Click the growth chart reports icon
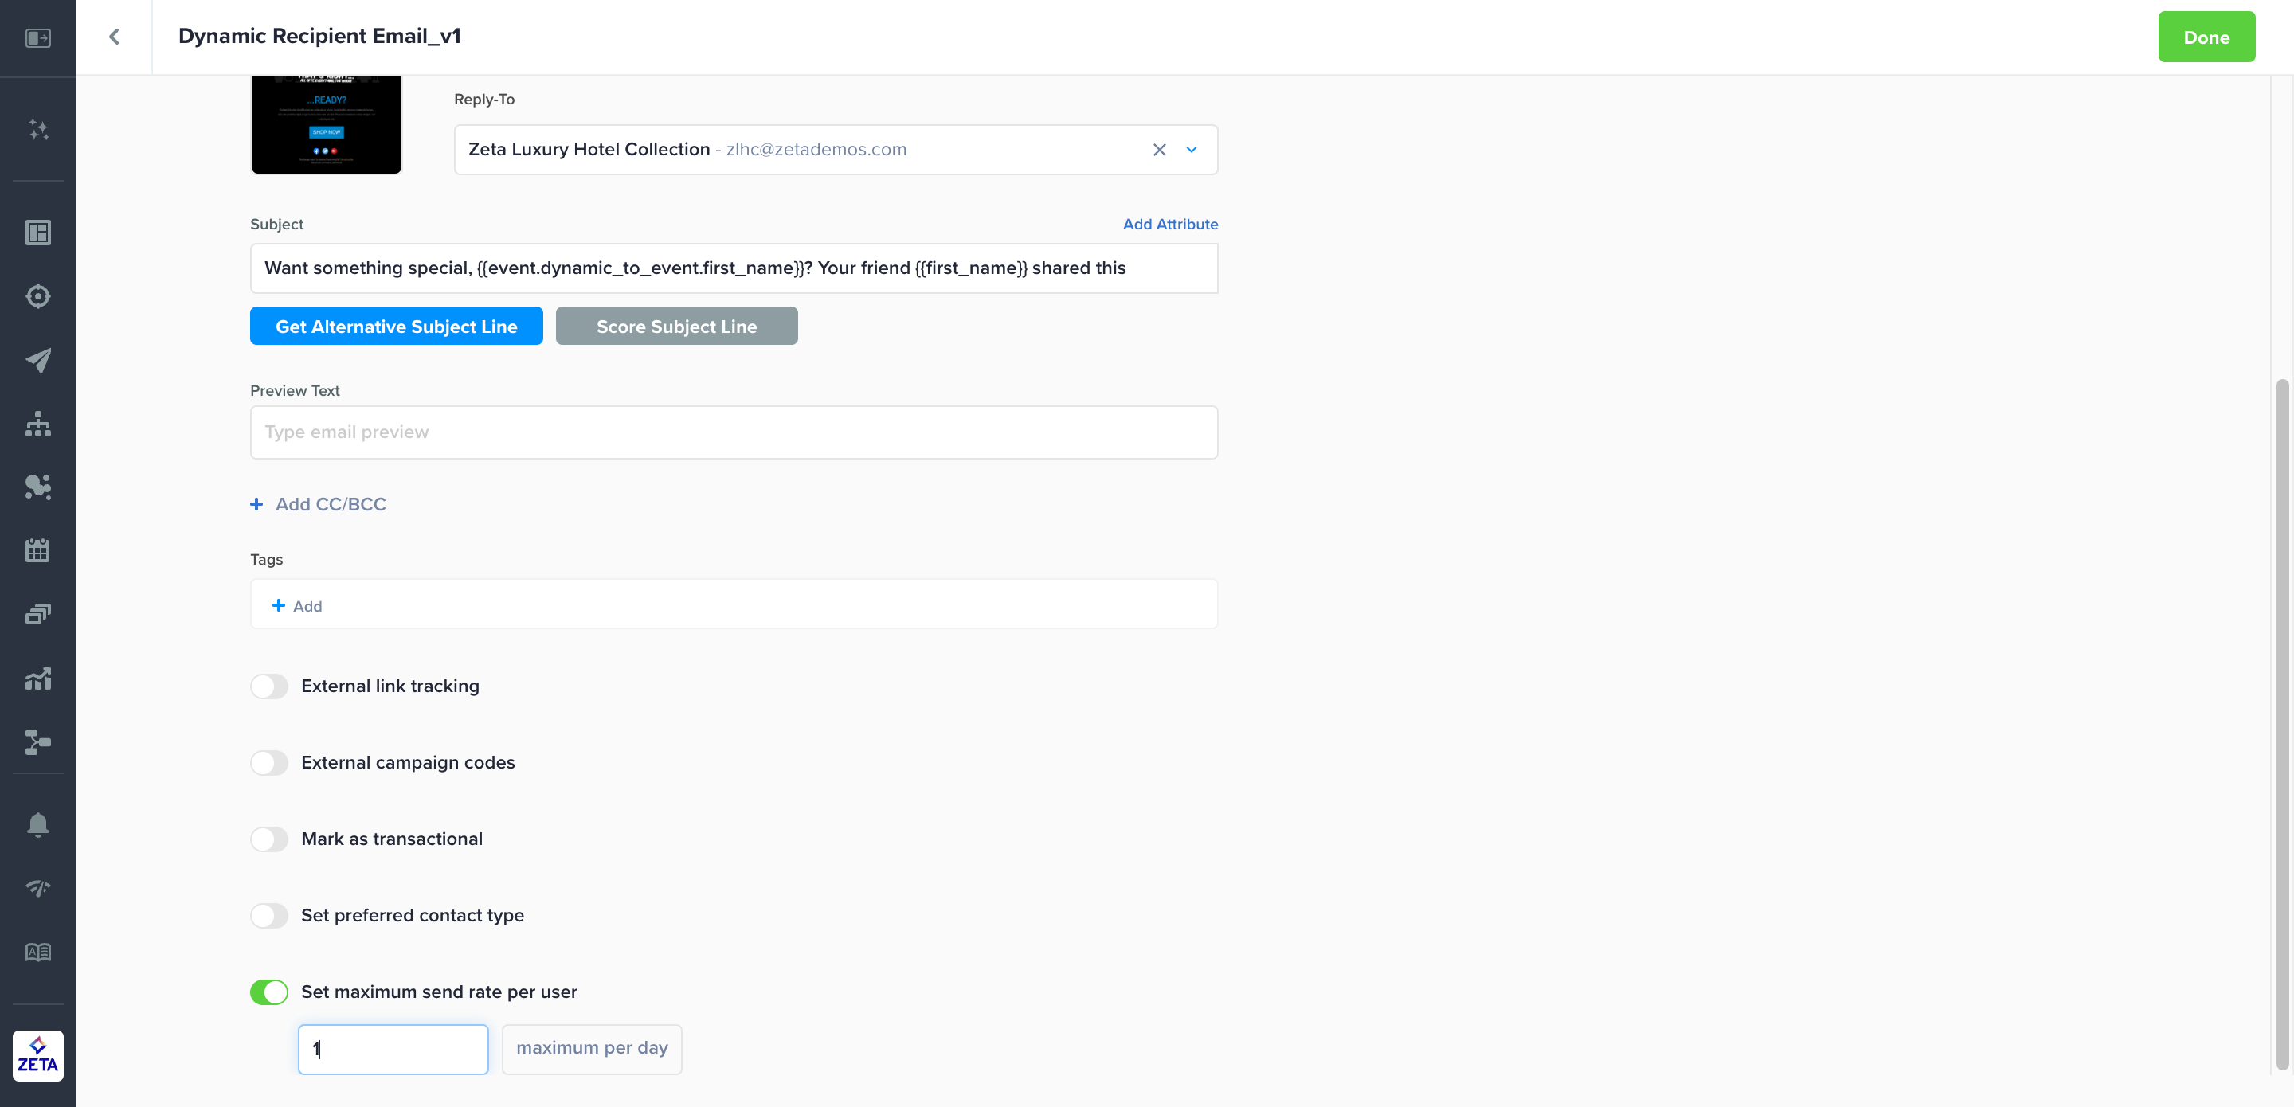2294x1107 pixels. [38, 679]
